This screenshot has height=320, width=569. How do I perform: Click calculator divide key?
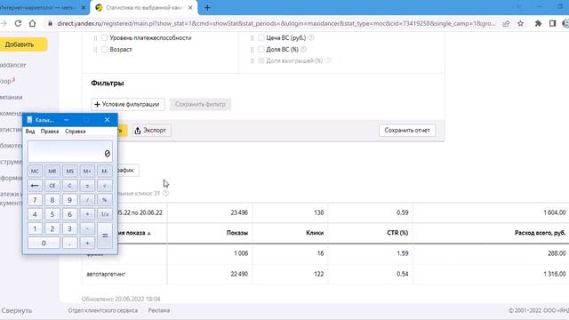point(87,200)
